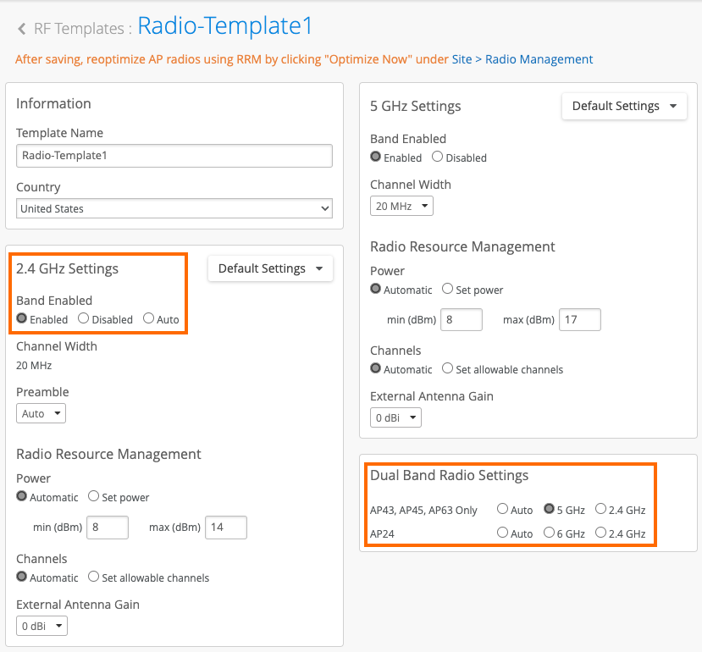Select Set allowable channels for 2.4 GHz
Image resolution: width=702 pixels, height=652 pixels.
[94, 577]
